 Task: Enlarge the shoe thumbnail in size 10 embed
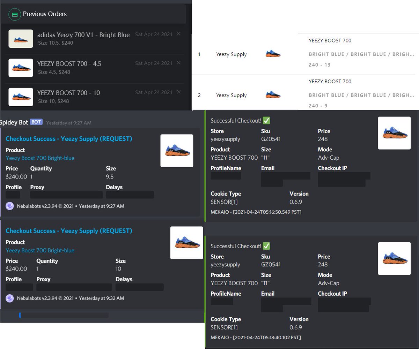[186, 243]
